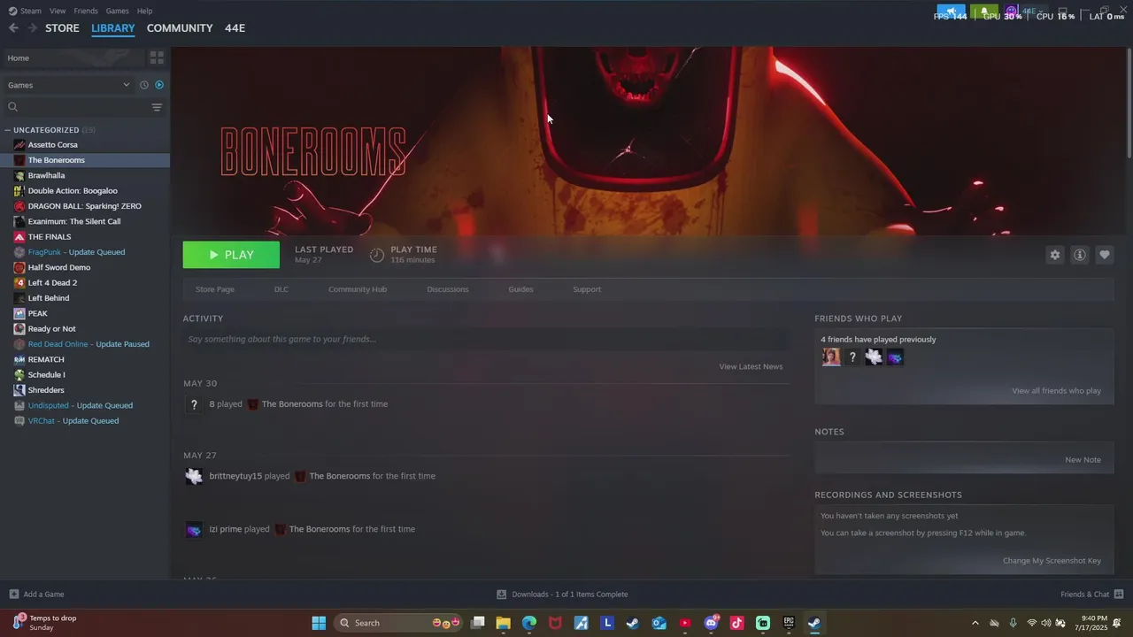Image resolution: width=1133 pixels, height=637 pixels.
Task: Open the Windows Start button
Action: pos(319,623)
